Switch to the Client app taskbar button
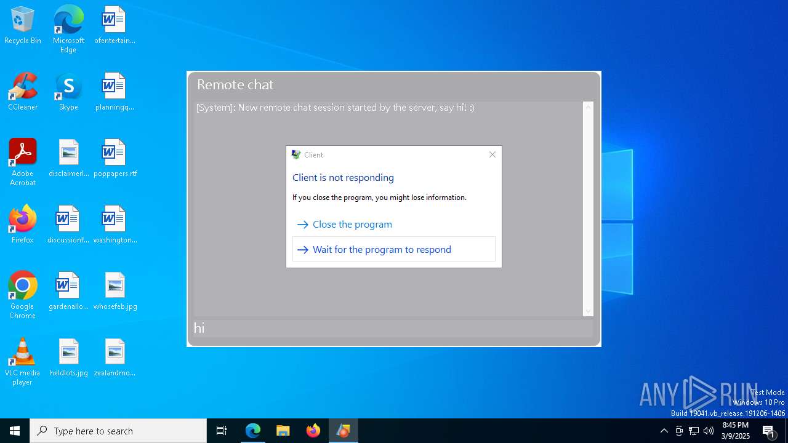This screenshot has width=788, height=443. [343, 431]
